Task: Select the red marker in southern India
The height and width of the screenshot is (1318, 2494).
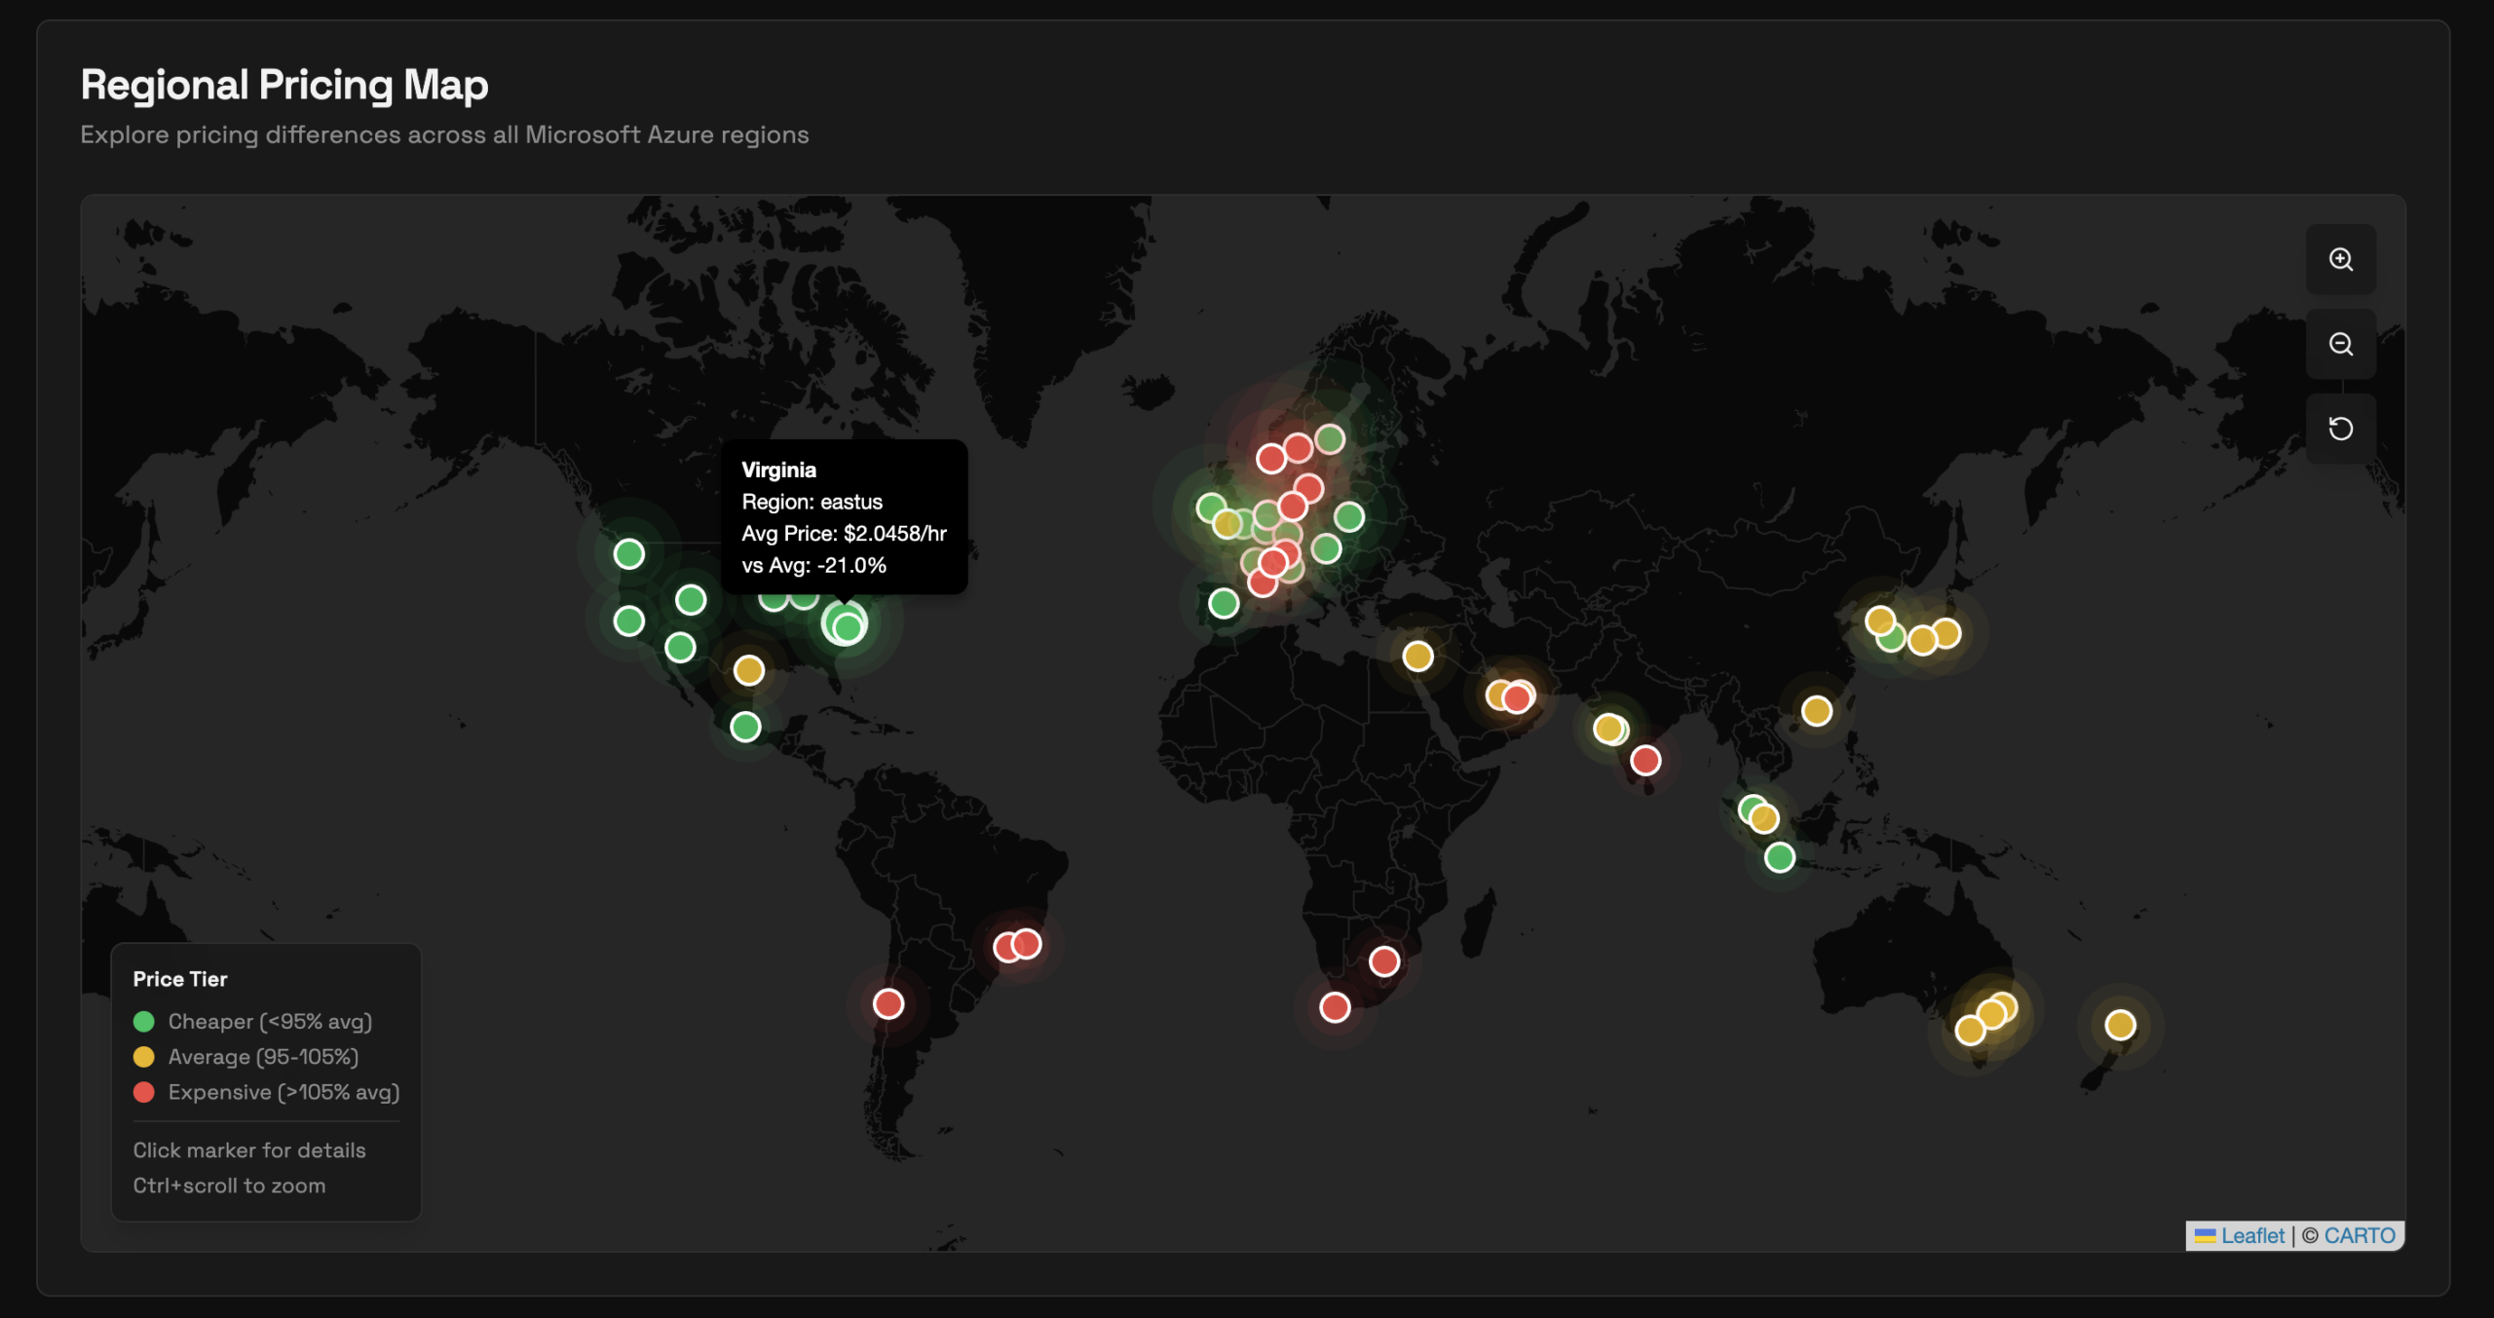Action: click(x=1645, y=760)
